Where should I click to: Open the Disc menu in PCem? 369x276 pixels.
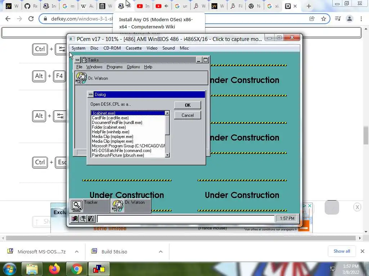point(94,48)
